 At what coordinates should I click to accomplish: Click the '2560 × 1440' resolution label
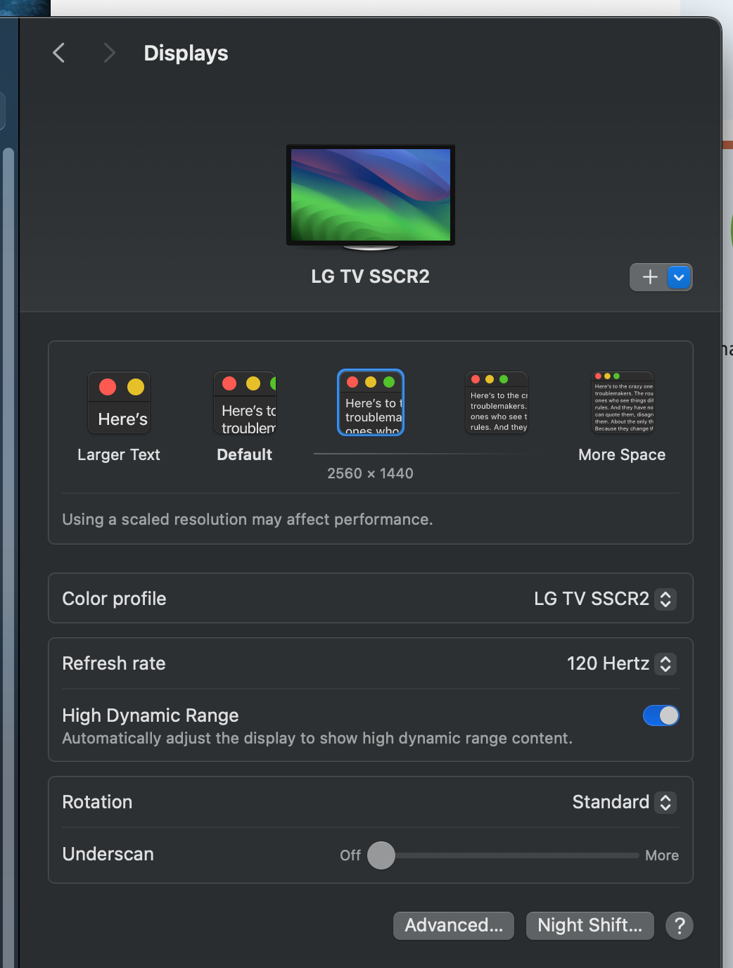(370, 473)
